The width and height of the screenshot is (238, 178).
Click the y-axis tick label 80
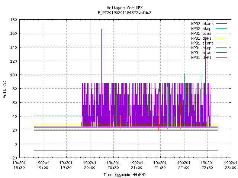(x=15, y=89)
